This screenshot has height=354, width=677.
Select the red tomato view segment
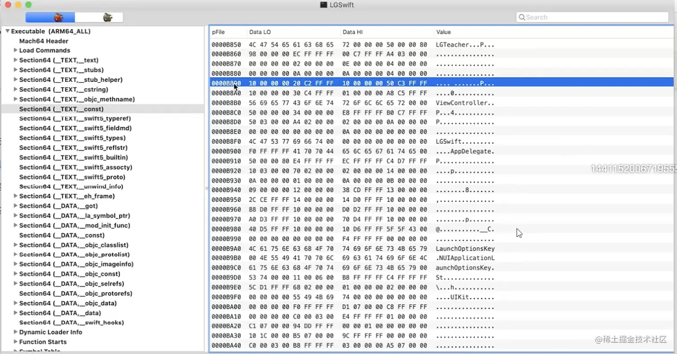click(x=50, y=17)
